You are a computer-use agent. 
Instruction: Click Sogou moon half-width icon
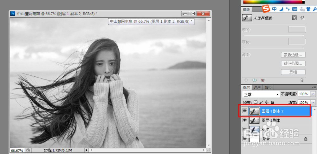pyautogui.click(x=281, y=9)
